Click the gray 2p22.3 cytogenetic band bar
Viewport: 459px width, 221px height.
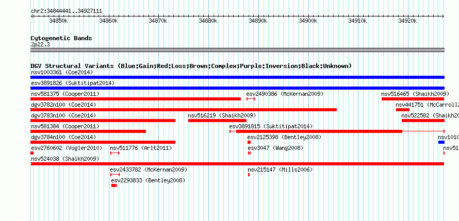(237, 50)
